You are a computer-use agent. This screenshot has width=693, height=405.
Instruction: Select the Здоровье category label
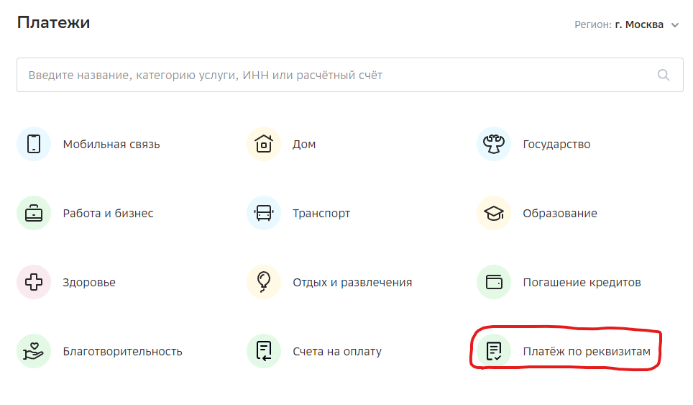(x=89, y=283)
